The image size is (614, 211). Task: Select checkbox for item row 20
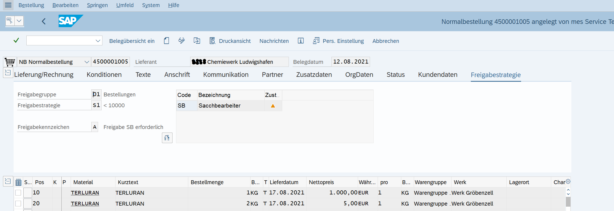(x=18, y=203)
